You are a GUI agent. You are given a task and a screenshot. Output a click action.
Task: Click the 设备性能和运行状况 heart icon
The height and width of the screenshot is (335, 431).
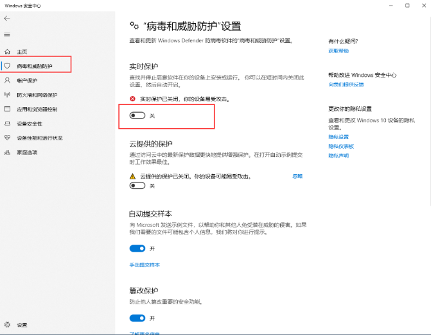pyautogui.click(x=8, y=138)
